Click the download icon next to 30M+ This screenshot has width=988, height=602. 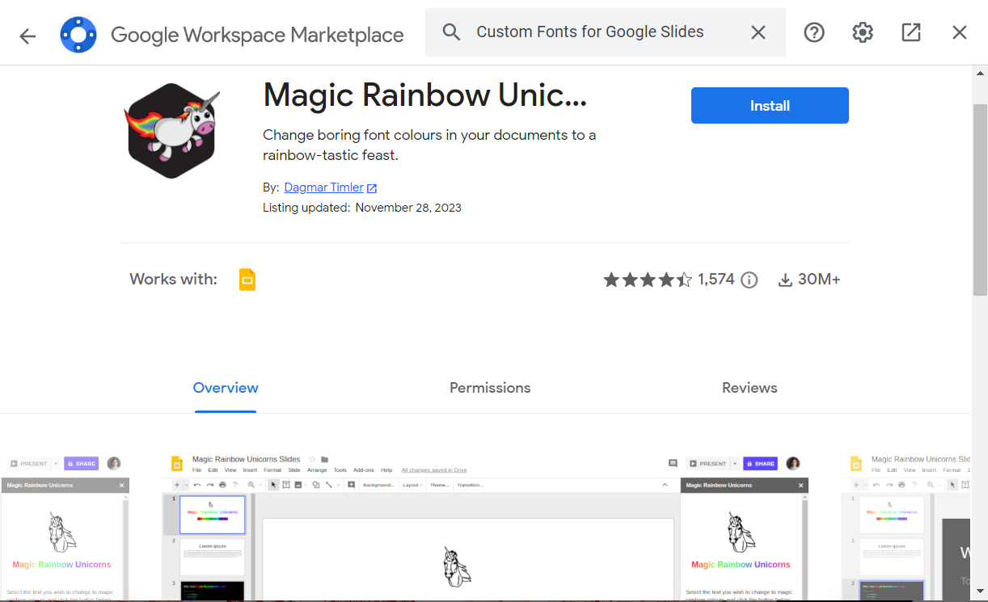pos(785,280)
